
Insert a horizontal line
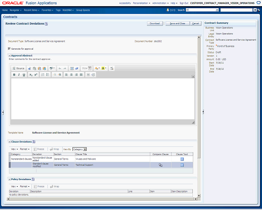[88, 75]
